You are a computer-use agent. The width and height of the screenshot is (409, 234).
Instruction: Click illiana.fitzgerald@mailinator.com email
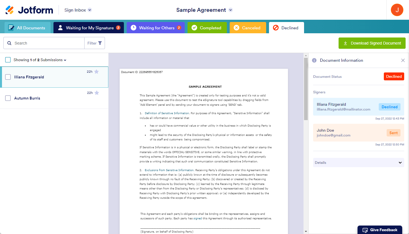click(343, 109)
